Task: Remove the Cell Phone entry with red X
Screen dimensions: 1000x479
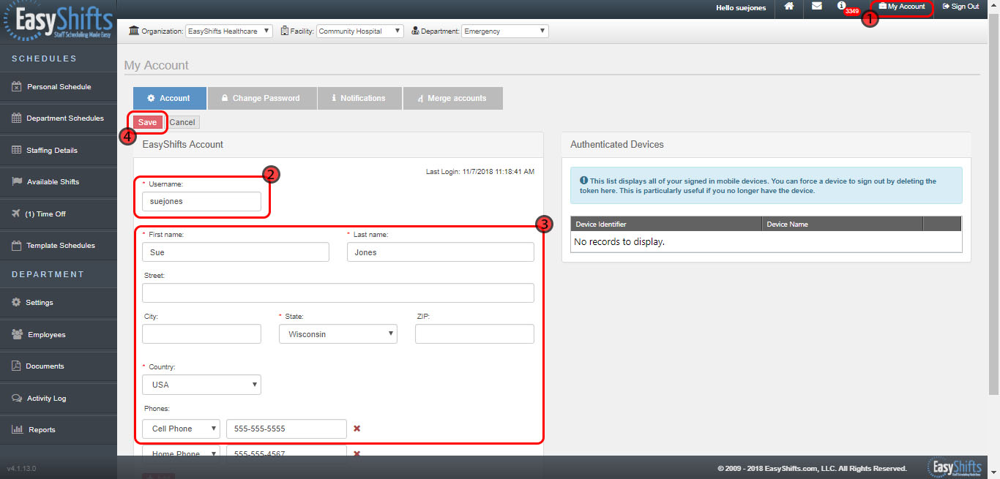Action: click(x=357, y=429)
